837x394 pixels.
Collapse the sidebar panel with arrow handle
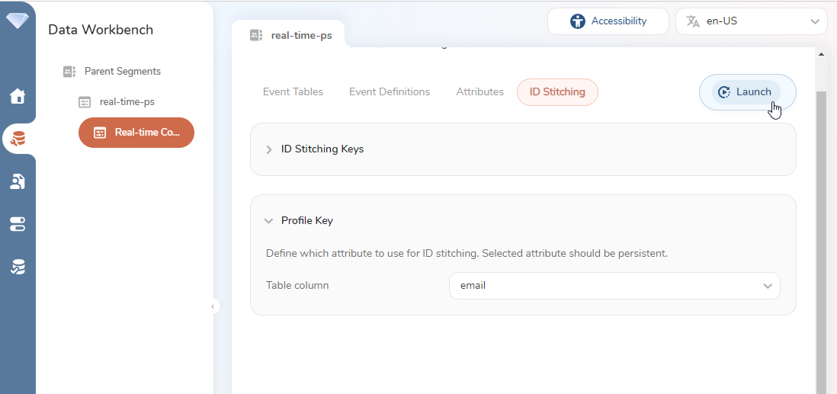coord(213,306)
